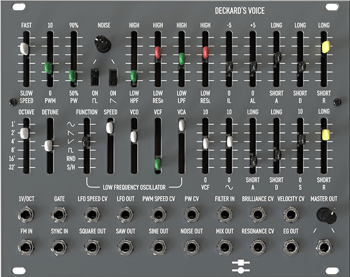Click the RND label on FUNCTION scale
This screenshot has width=350, height=277.
(x=71, y=159)
